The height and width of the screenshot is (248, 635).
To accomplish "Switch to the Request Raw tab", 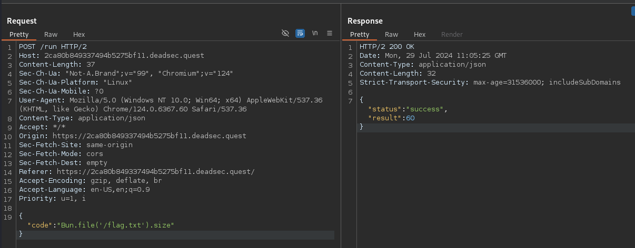I will pyautogui.click(x=51, y=34).
